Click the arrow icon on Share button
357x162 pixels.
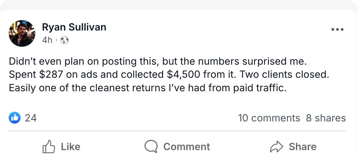pos(277,147)
